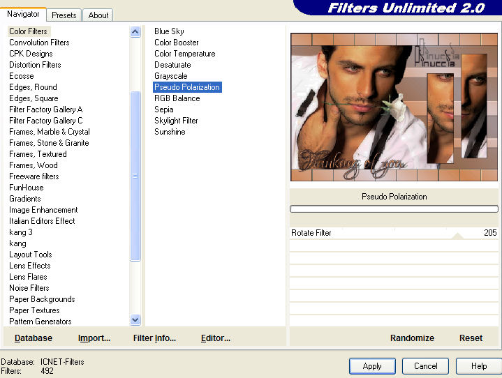Choose the Sepia filter
Image resolution: width=502 pixels, height=378 pixels.
(x=163, y=109)
